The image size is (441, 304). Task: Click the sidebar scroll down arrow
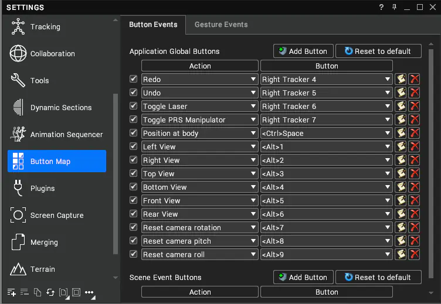[116, 278]
